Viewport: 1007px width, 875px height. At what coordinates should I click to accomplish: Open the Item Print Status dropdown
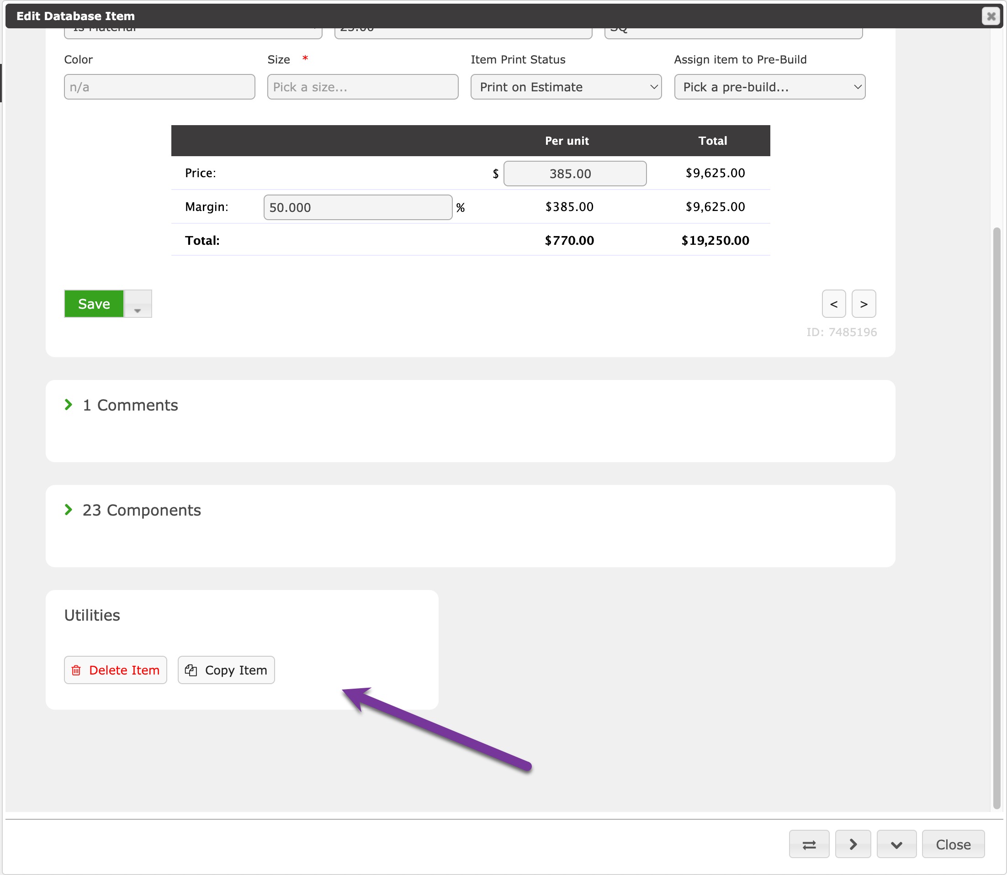click(566, 87)
